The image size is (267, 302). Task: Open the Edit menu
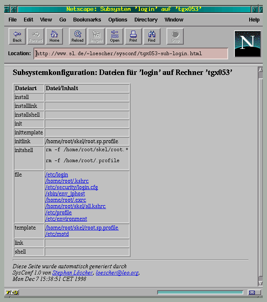pyautogui.click(x=28, y=20)
